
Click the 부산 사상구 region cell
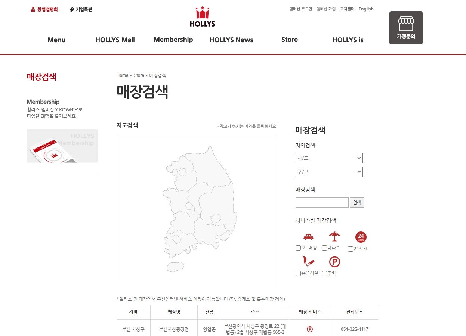133,329
